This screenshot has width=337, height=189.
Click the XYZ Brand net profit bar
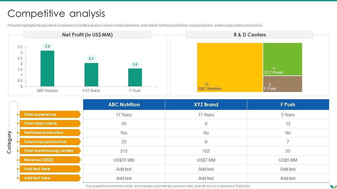(91, 75)
